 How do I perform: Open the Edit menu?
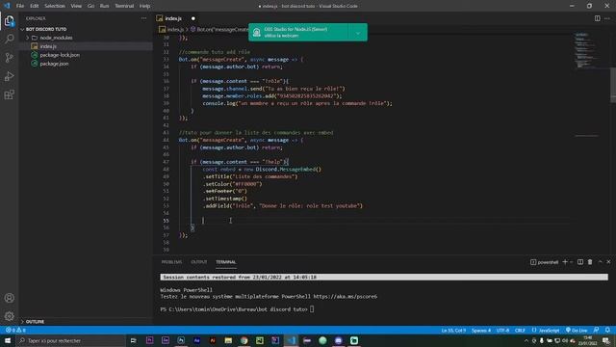point(35,6)
